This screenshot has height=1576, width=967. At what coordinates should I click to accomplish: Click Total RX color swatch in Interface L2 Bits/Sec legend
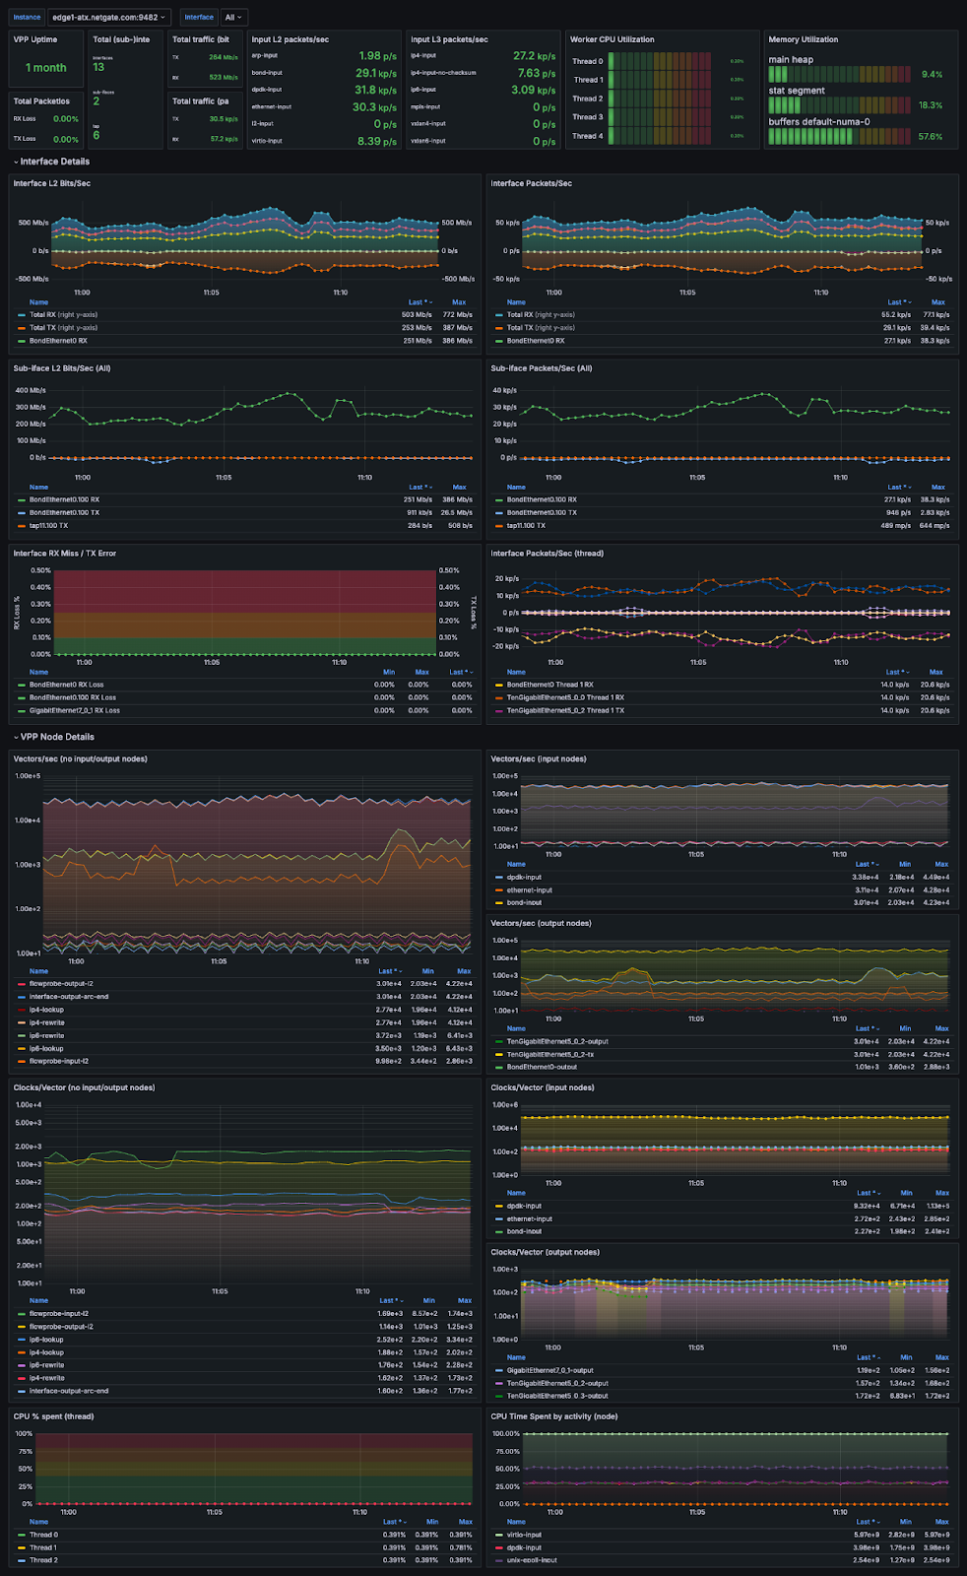click(22, 315)
